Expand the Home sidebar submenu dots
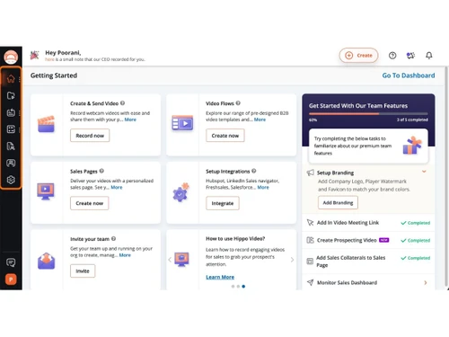 [x=20, y=79]
